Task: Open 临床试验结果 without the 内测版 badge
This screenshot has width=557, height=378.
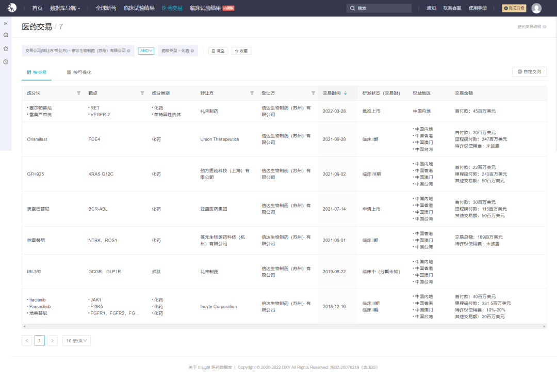Action: point(139,8)
